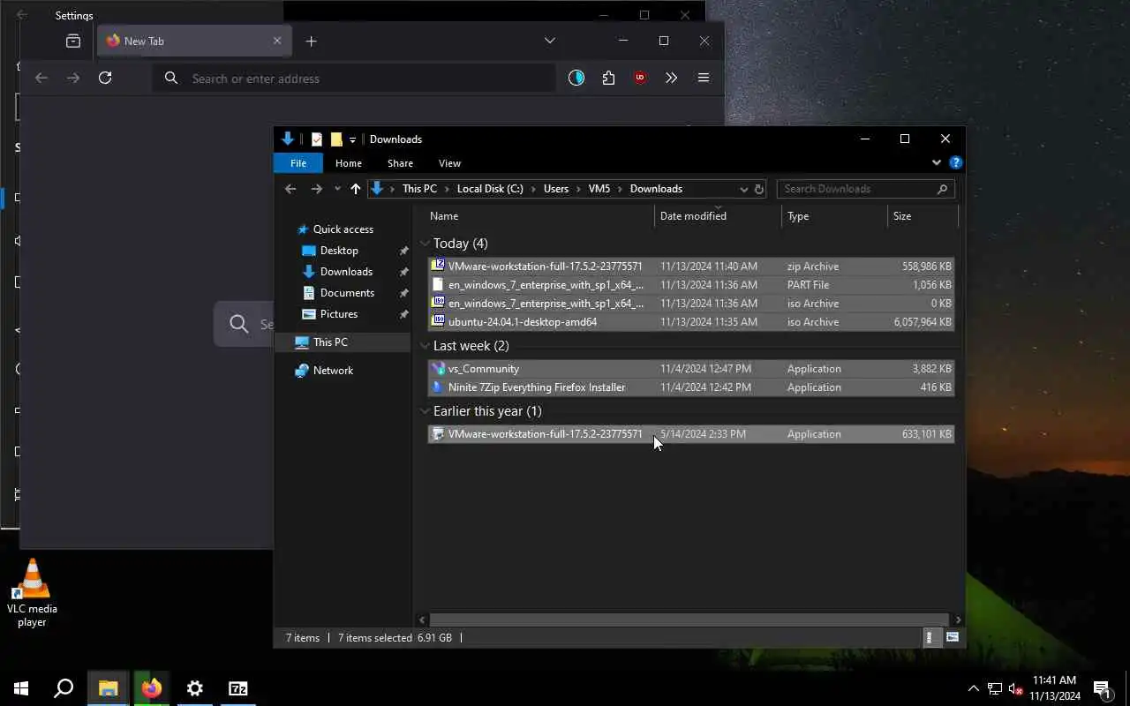Viewport: 1130px width, 706px height.
Task: Click Explorer back arrow
Action: (290, 189)
